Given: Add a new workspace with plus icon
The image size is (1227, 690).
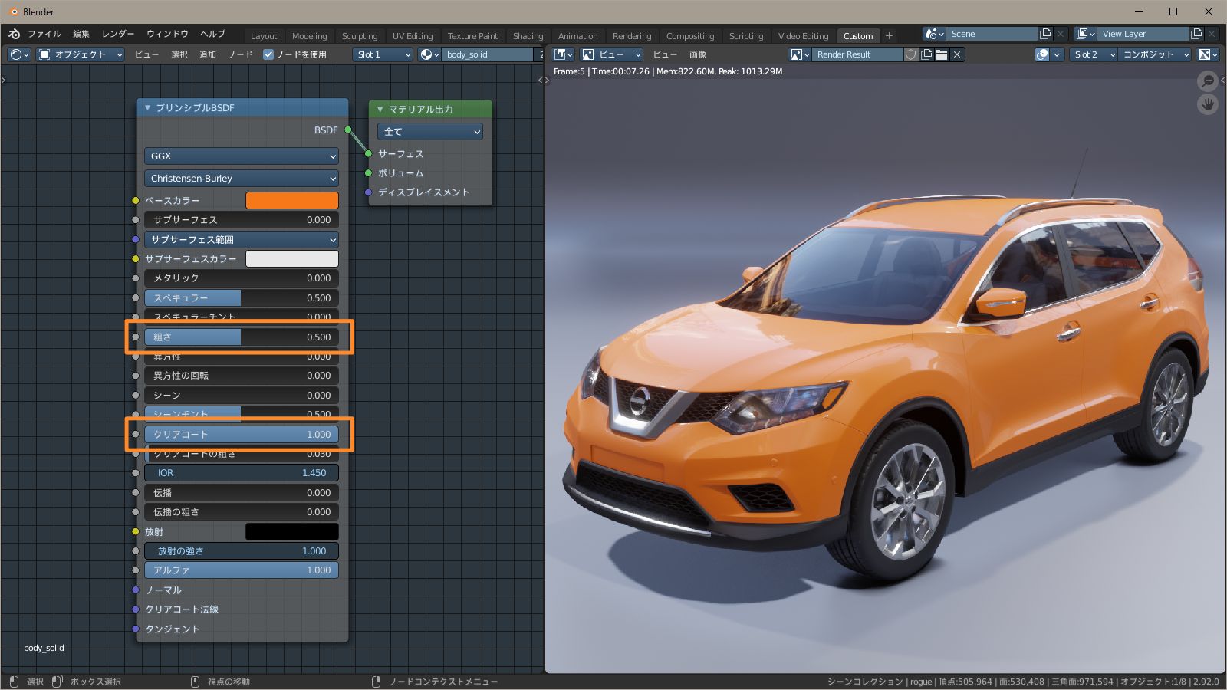Looking at the screenshot, I should tap(889, 35).
